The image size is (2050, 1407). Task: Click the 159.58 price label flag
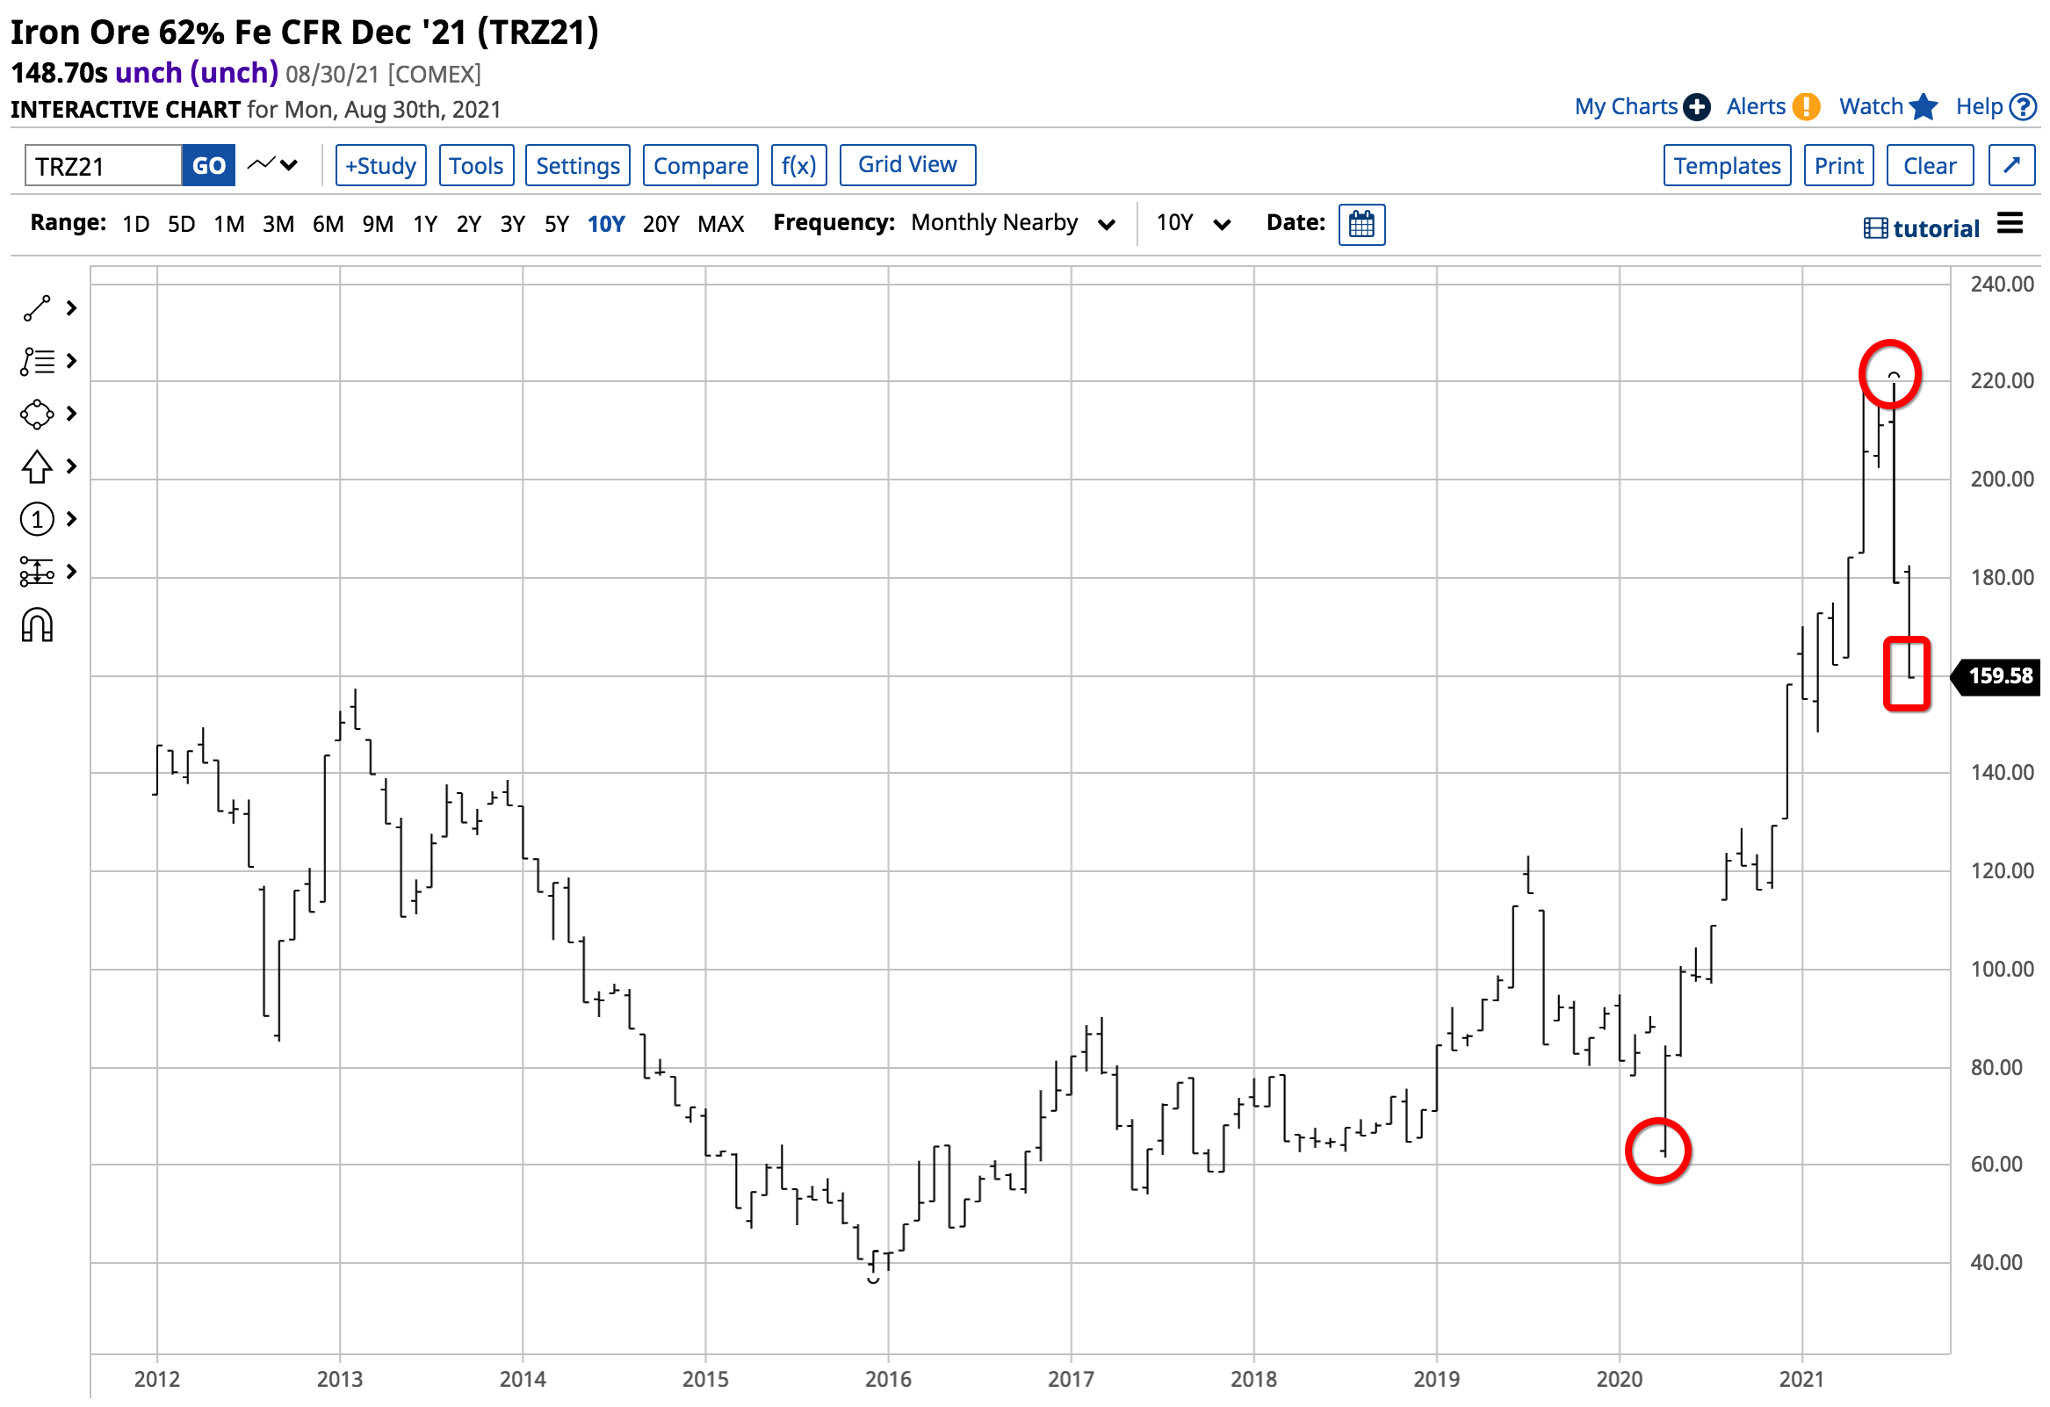tap(1997, 676)
